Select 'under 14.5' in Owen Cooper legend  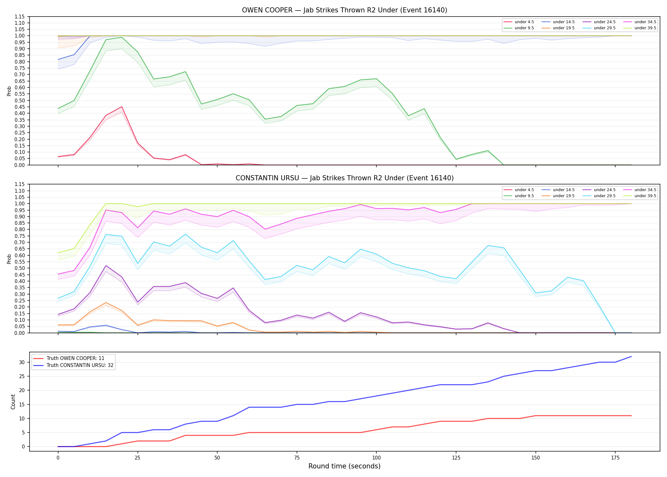pyautogui.click(x=558, y=22)
